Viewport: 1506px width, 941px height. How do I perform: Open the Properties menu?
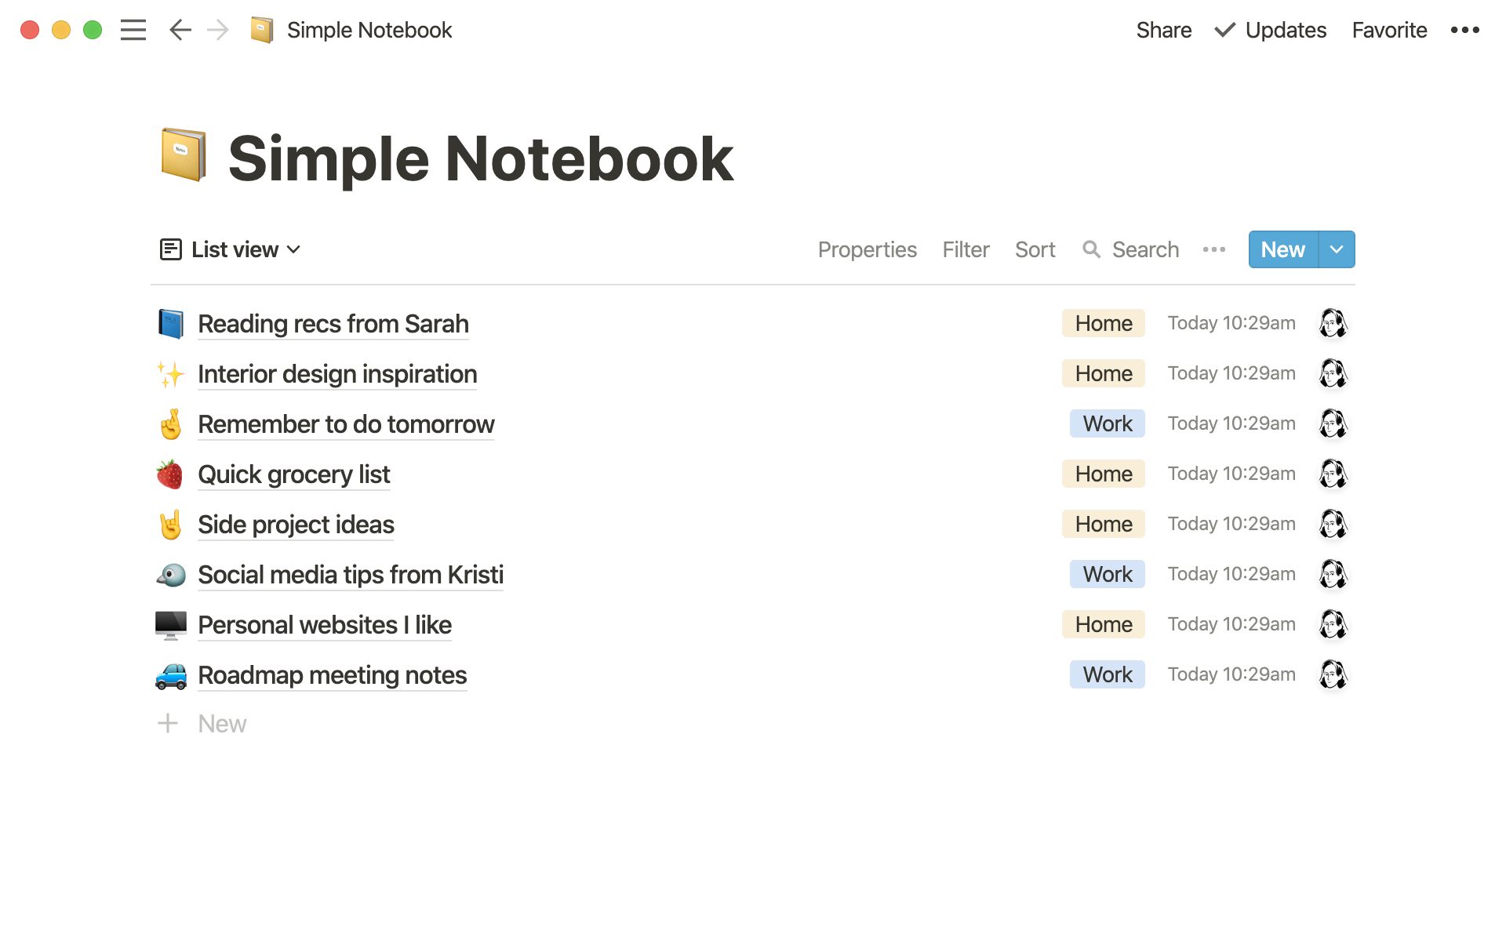867,249
